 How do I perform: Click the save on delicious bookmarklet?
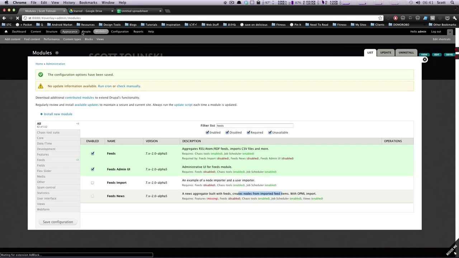(x=254, y=25)
